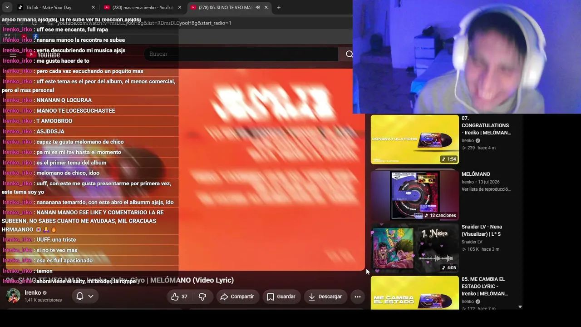Like the video with 37 likes
This screenshot has width=581, height=327.
[179, 297]
